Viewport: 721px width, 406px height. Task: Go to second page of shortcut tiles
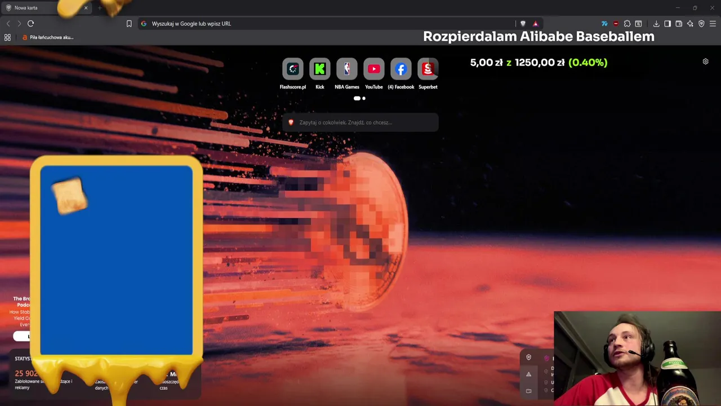[364, 98]
